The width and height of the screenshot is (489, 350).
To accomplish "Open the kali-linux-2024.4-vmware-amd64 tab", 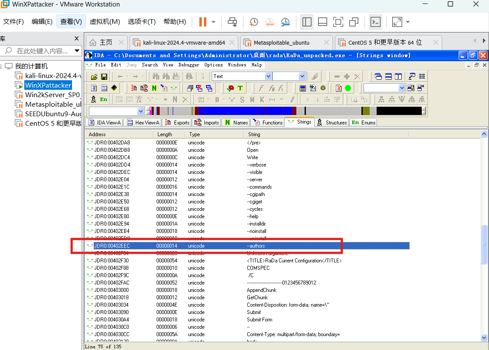I will [184, 43].
